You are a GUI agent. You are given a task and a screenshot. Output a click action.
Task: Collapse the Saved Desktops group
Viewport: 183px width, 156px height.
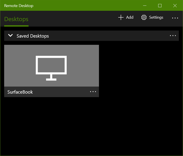click(x=10, y=35)
